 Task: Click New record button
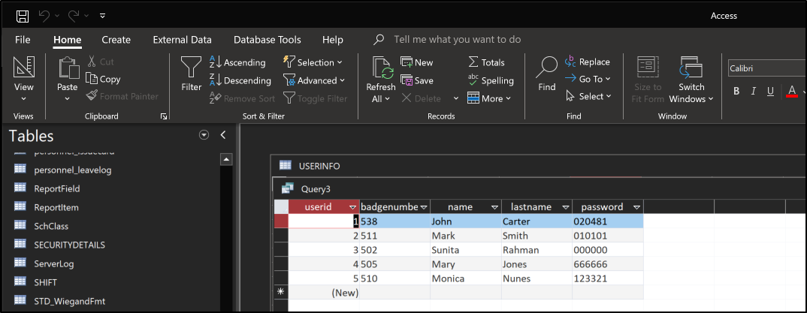click(417, 62)
